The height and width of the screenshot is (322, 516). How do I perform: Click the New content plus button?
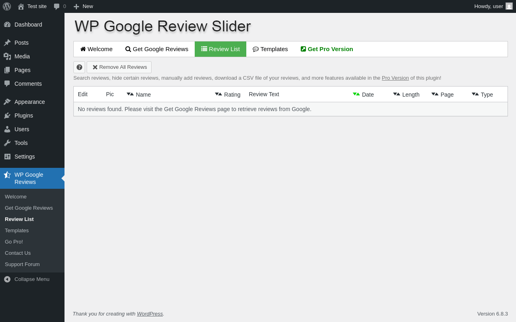pyautogui.click(x=83, y=6)
